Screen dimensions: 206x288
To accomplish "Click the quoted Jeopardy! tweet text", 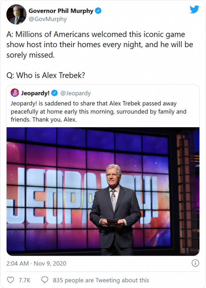I will 98,112.
